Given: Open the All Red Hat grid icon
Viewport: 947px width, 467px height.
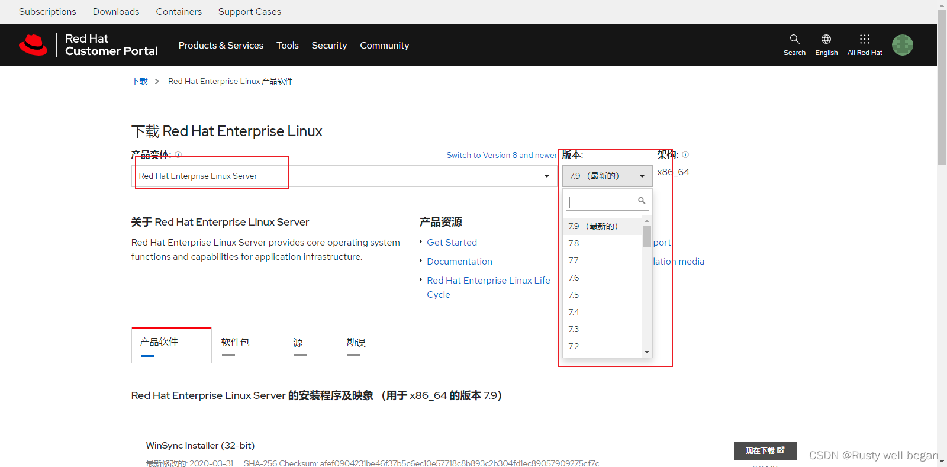Looking at the screenshot, I should (x=865, y=39).
